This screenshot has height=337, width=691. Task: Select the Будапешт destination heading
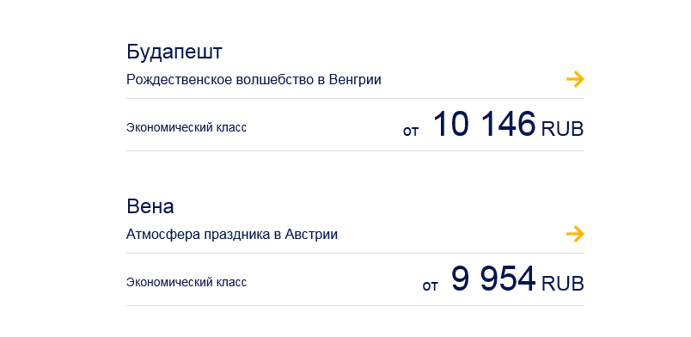(174, 52)
